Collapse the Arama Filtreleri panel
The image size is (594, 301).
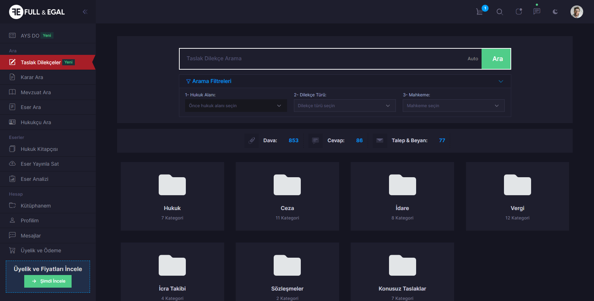tap(501, 81)
